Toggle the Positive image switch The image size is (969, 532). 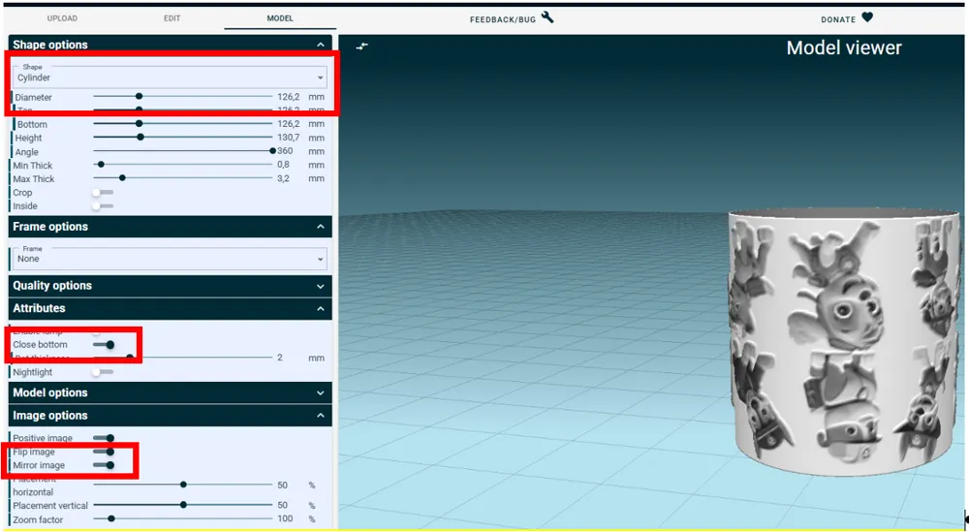click(104, 438)
